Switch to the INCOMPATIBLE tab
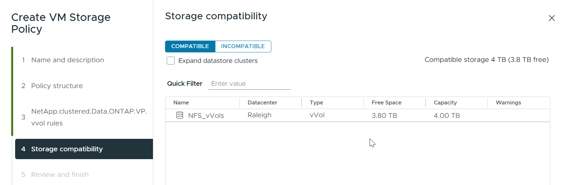This screenshot has width=565, height=185. [x=243, y=46]
